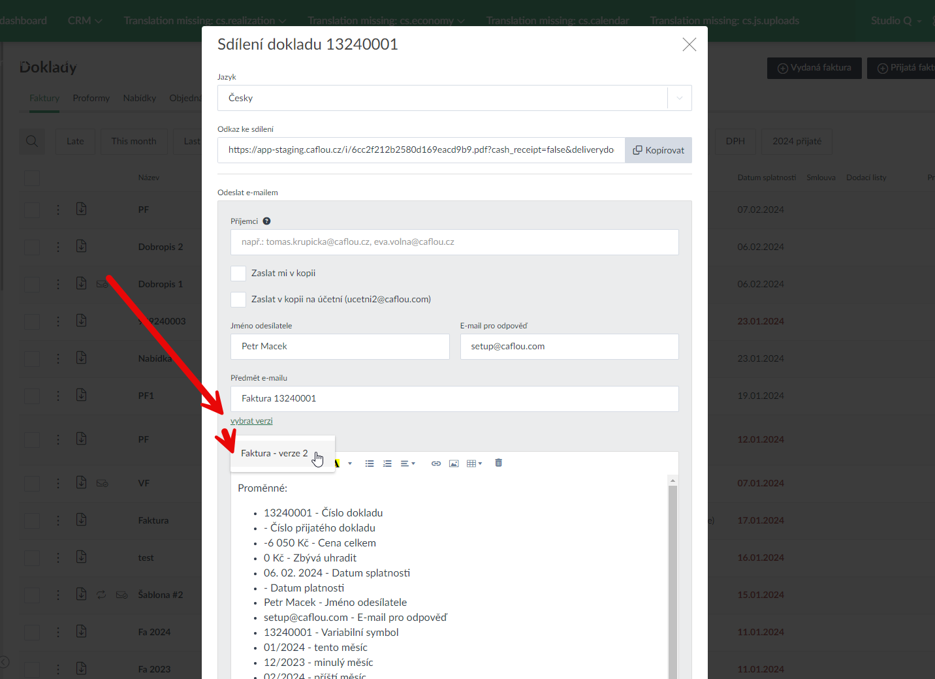
Task: Click the trash icon in editor toolbar
Action: [498, 463]
